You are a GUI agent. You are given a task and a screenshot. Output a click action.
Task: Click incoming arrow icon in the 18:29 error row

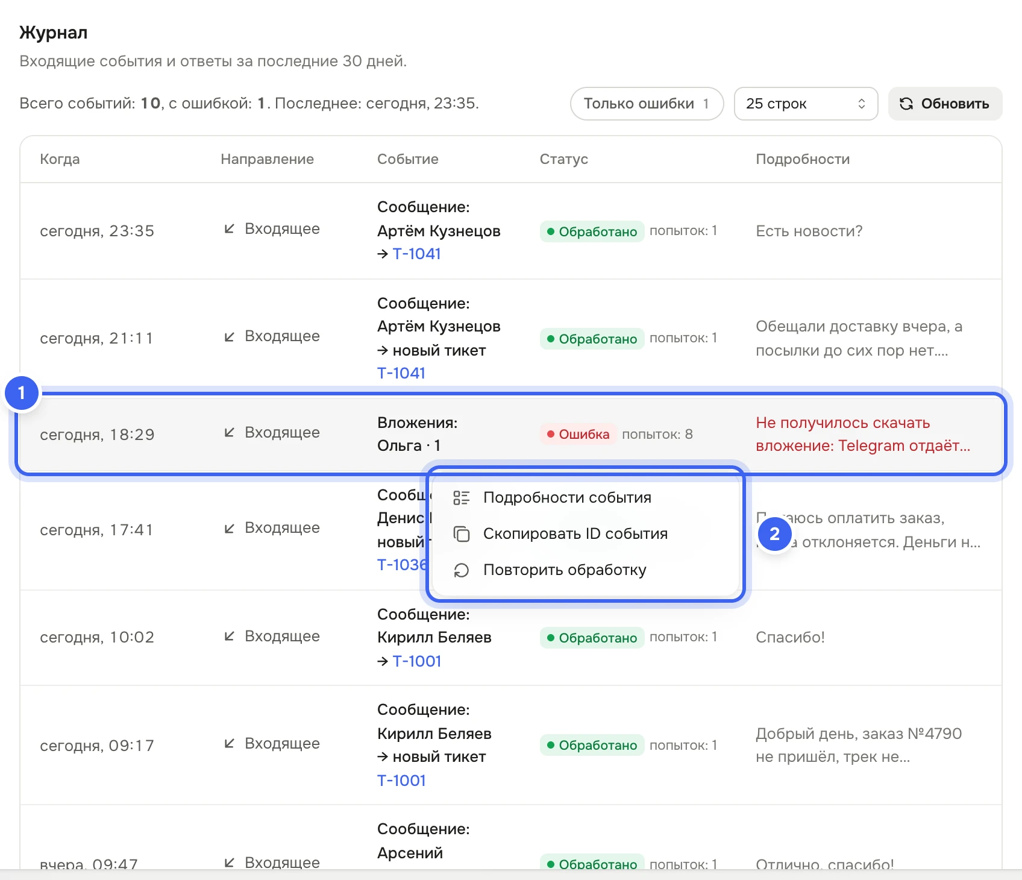[x=229, y=433]
